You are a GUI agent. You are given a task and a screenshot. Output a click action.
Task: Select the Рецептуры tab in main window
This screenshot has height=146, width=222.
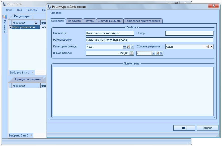(x=22, y=16)
